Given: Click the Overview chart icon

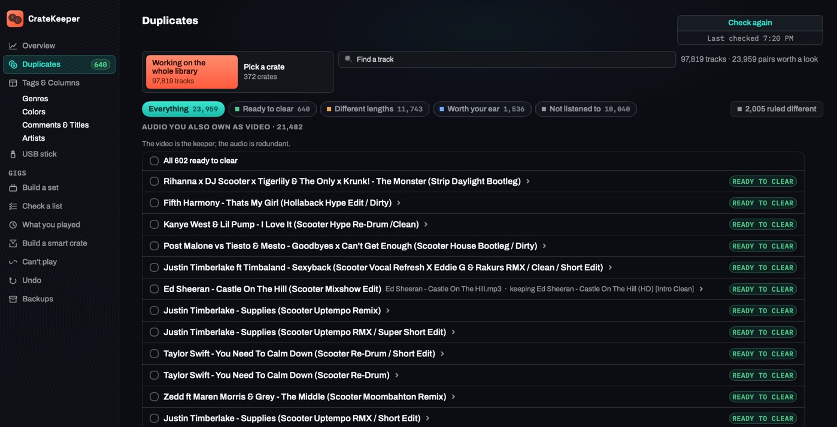Looking at the screenshot, I should (13, 46).
